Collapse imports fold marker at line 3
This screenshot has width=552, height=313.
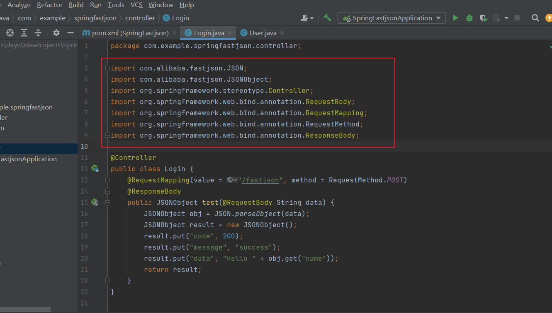click(x=107, y=68)
